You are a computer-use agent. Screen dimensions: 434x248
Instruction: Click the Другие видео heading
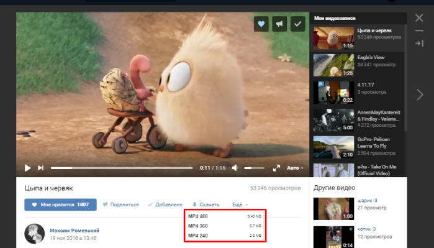(335, 188)
